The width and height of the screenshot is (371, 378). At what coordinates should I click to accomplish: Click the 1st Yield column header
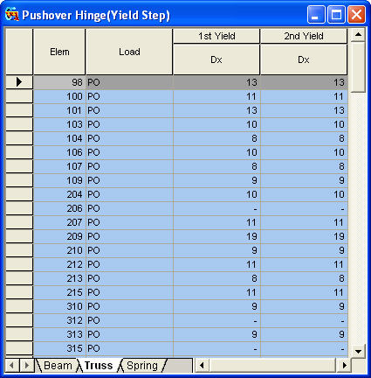(216, 36)
